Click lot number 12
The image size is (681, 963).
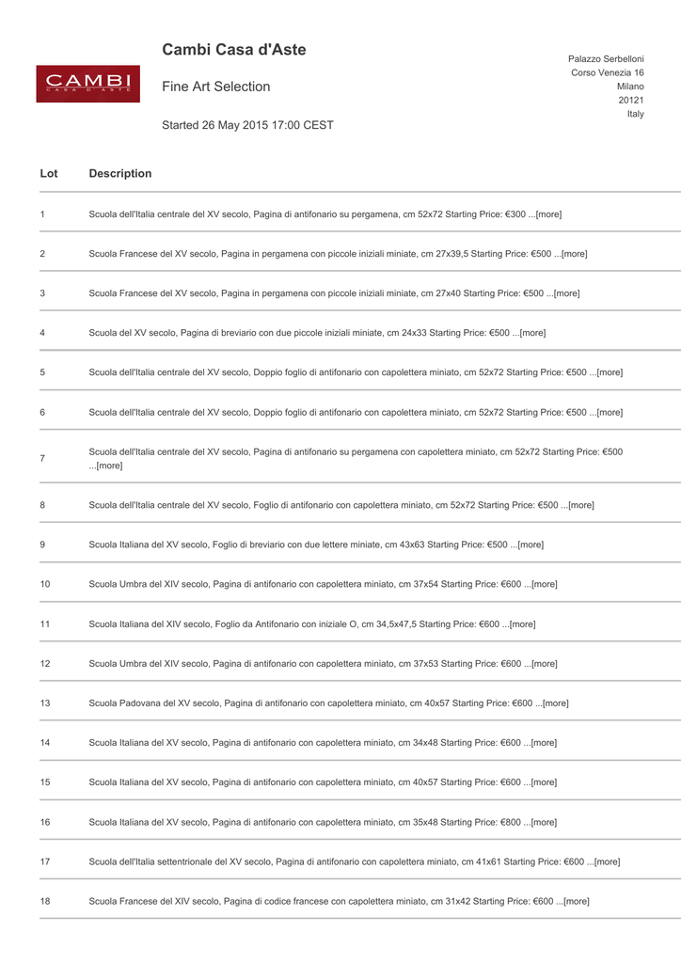coord(45,663)
